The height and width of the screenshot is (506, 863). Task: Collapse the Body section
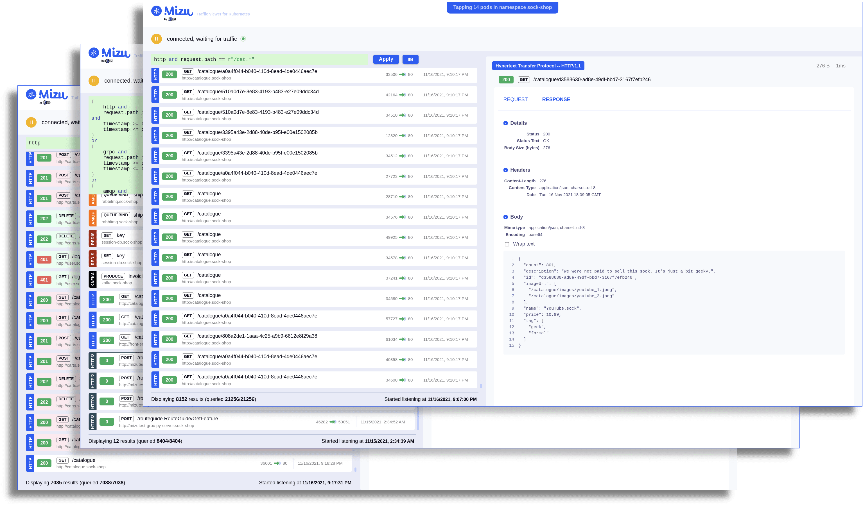click(505, 217)
